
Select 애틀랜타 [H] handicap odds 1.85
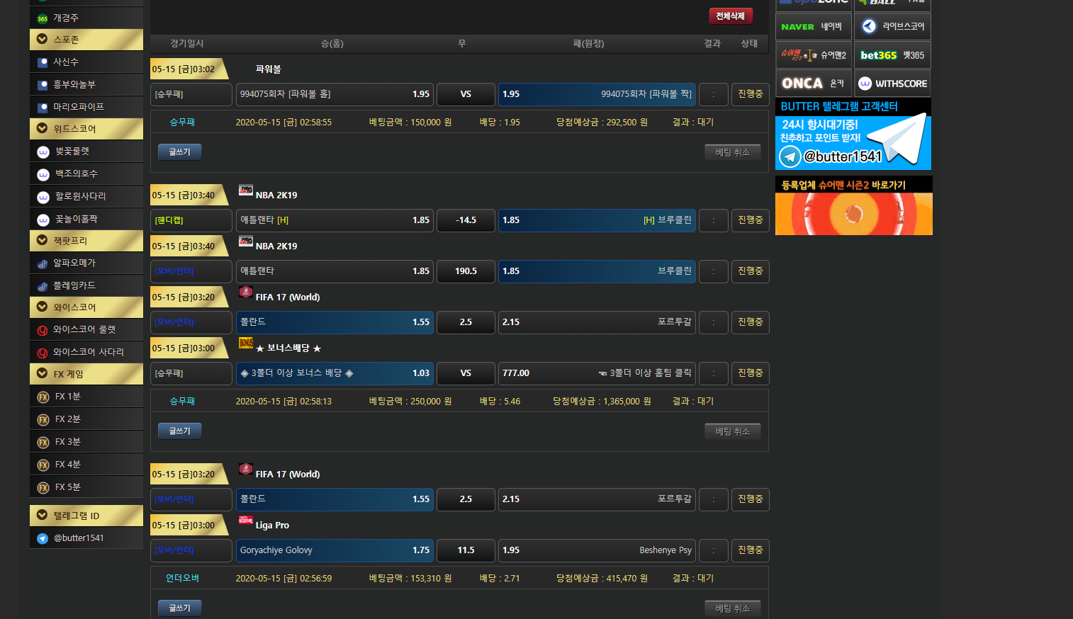(x=335, y=220)
